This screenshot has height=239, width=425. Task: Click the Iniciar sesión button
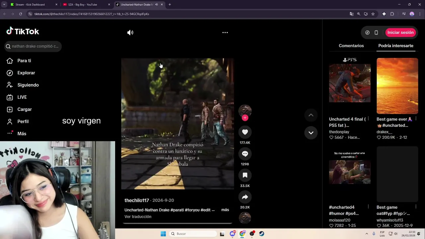coord(400,33)
